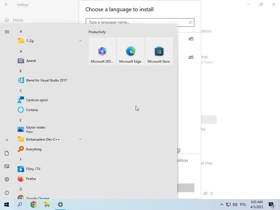280x210 pixels.
Task: Open the volume speaker tray icon
Action: click(x=235, y=205)
